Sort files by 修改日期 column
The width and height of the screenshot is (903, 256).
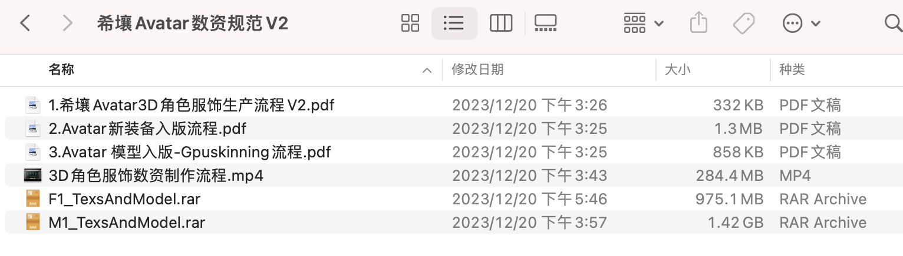(477, 70)
